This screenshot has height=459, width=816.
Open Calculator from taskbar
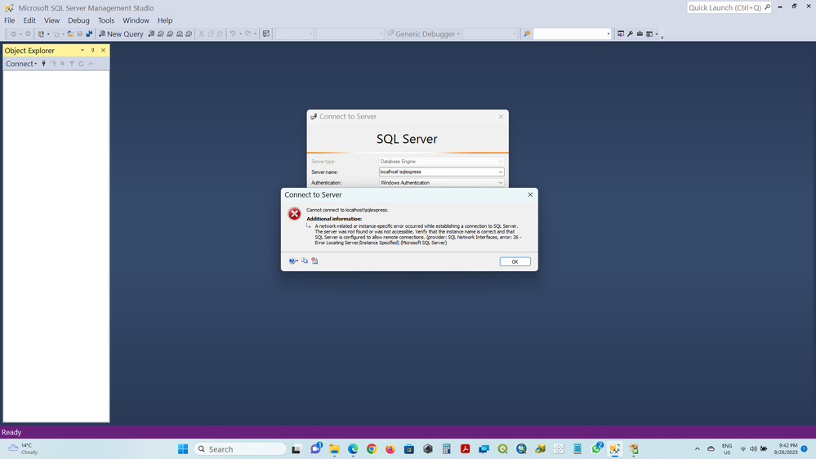[447, 449]
